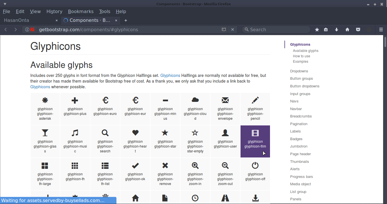This screenshot has height=204, width=387.
Task: Close the HasanOnta tab
Action: click(56, 20)
